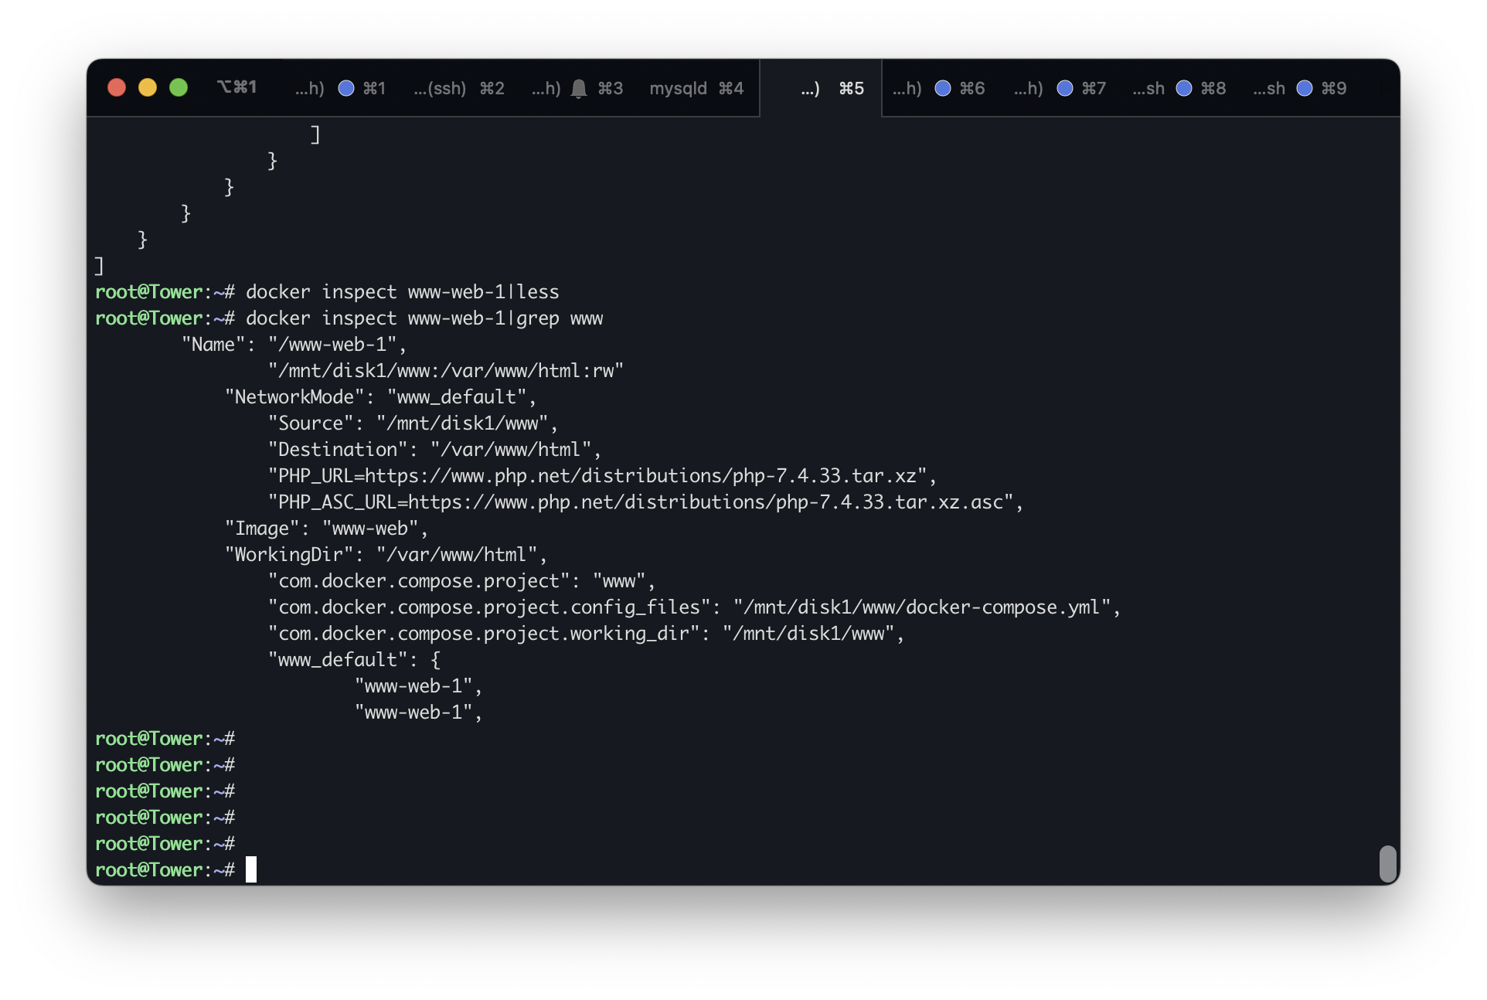Click the ⌥⌘1 window number indicator
The height and width of the screenshot is (1000, 1487).
pos(236,87)
